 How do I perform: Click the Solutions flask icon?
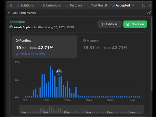click(18, 5)
